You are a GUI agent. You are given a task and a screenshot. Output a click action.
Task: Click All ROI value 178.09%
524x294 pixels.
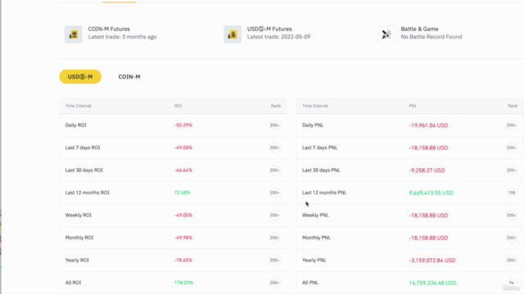pos(183,283)
